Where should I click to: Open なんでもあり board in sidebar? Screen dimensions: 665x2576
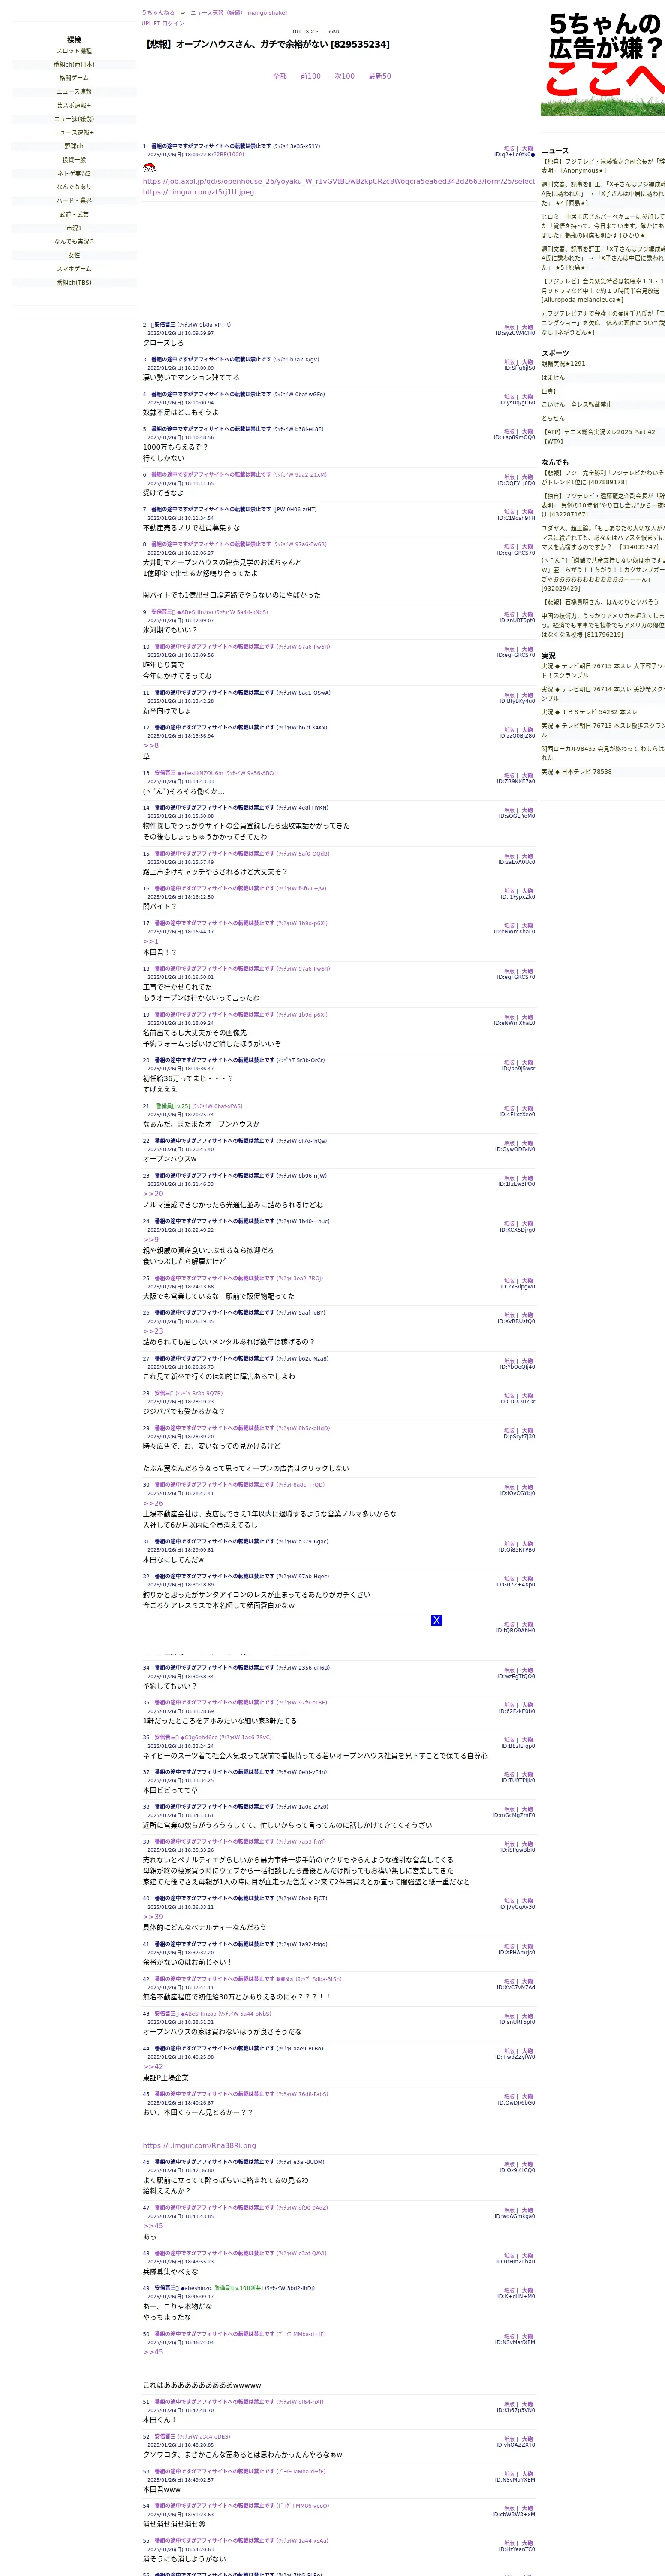tap(74, 187)
